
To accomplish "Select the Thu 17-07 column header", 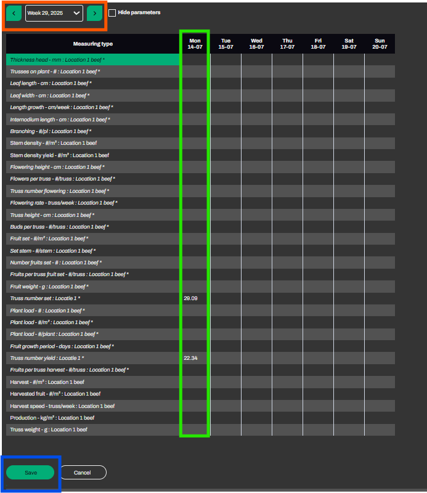I will (287, 44).
